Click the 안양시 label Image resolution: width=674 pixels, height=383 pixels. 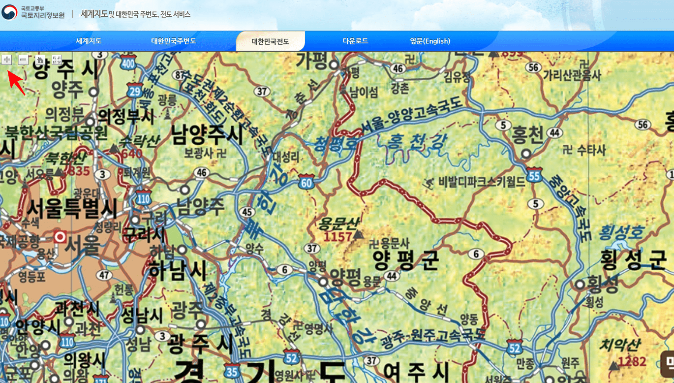point(37,327)
